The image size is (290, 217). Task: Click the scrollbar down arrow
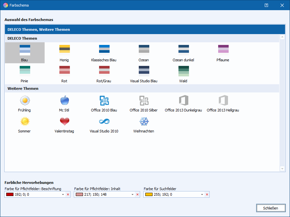tap(282, 168)
